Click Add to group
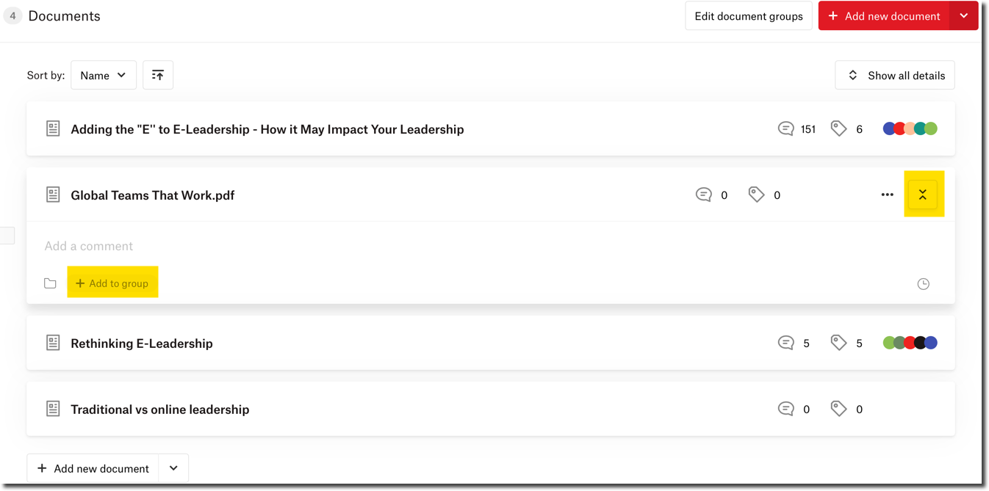The height and width of the screenshot is (491, 989). pos(112,283)
